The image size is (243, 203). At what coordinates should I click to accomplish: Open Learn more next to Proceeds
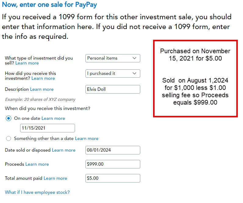(x=37, y=164)
